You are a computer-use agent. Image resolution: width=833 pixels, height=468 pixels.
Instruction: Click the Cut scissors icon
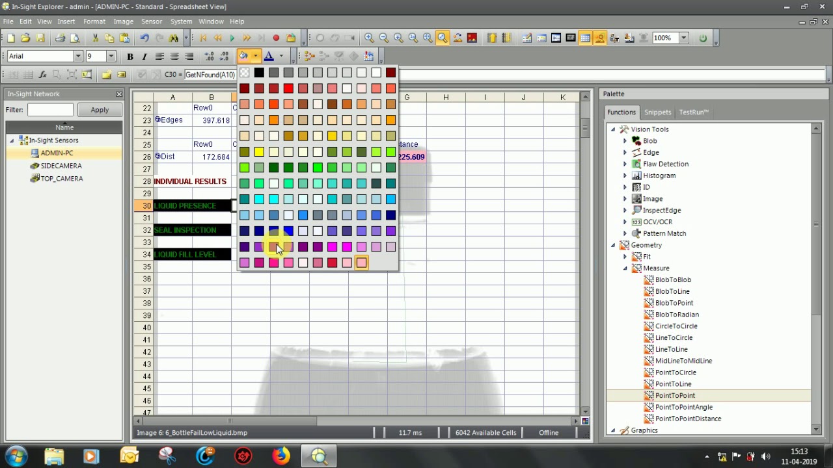95,38
